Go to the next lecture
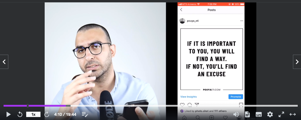This screenshot has height=120, width=301. [297, 61]
